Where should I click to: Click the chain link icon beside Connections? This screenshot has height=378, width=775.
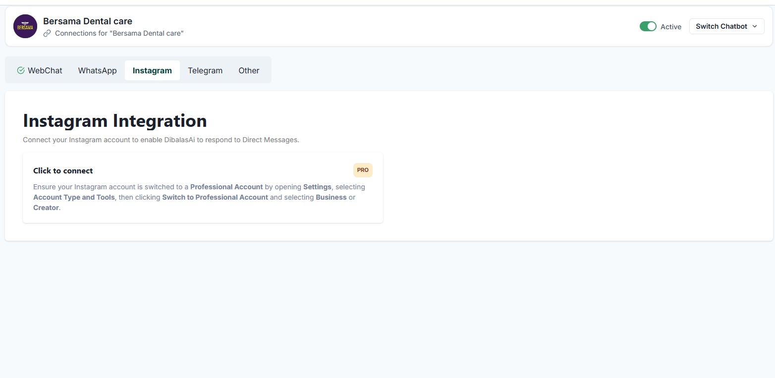[x=47, y=33]
